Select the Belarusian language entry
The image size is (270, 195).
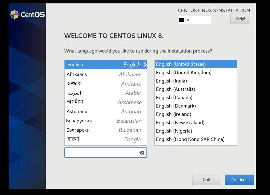(93, 121)
